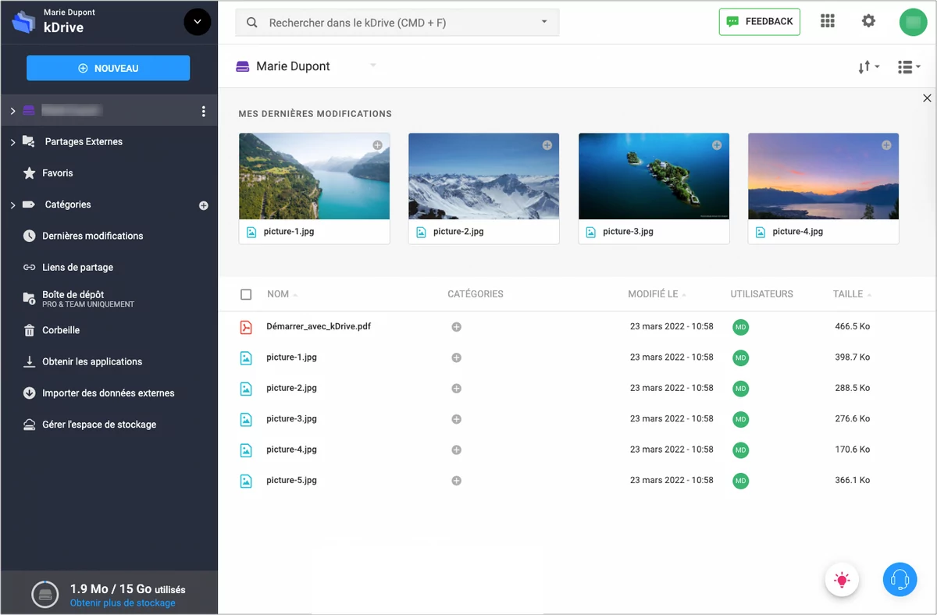Expand the Catégories section
Viewport: 937px width, 615px height.
click(x=12, y=205)
